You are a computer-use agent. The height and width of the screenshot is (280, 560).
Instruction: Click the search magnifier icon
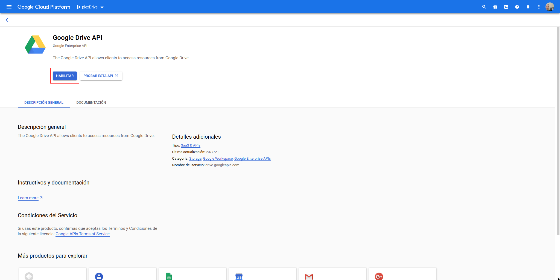[x=484, y=7]
